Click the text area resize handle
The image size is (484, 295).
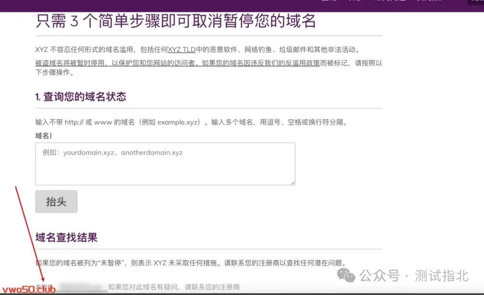293,182
